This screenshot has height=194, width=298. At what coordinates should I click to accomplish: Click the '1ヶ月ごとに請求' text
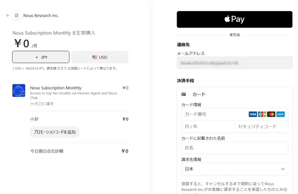click(x=42, y=104)
